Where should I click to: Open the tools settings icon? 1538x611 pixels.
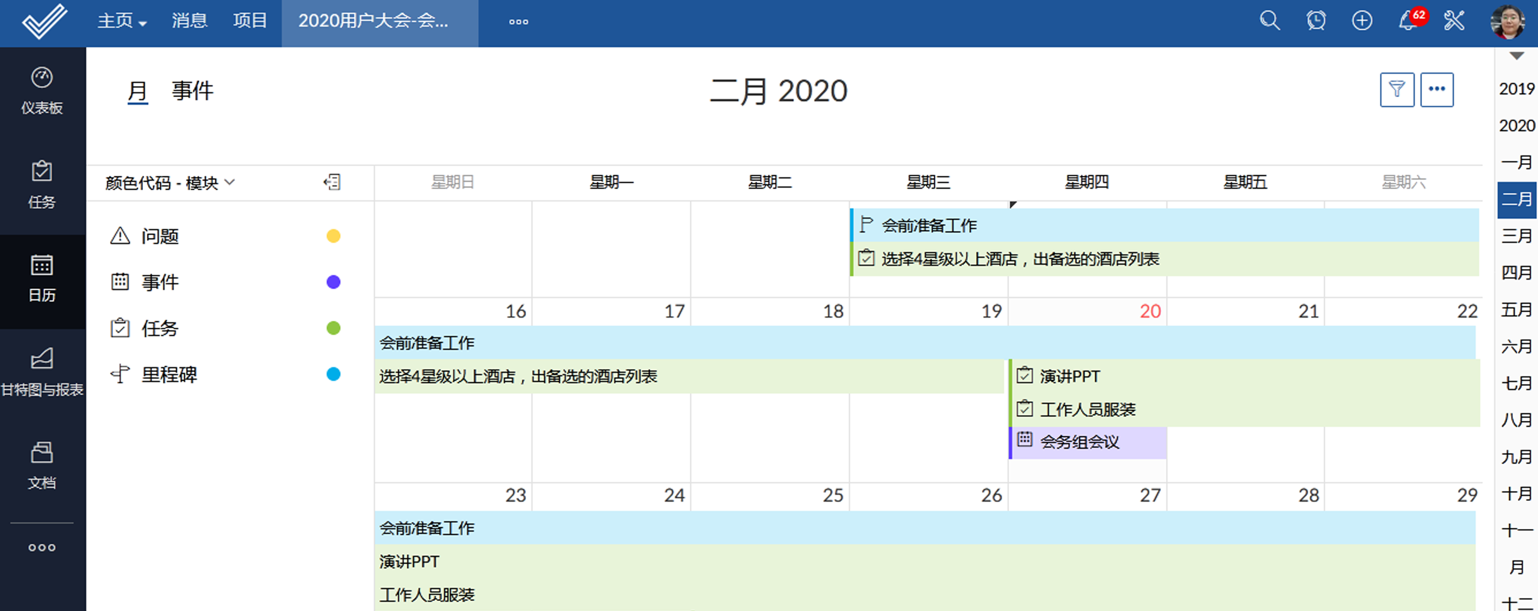tap(1454, 21)
